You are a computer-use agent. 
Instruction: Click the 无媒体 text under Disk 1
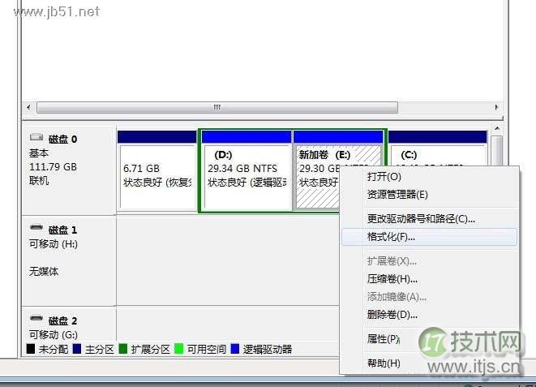44,272
